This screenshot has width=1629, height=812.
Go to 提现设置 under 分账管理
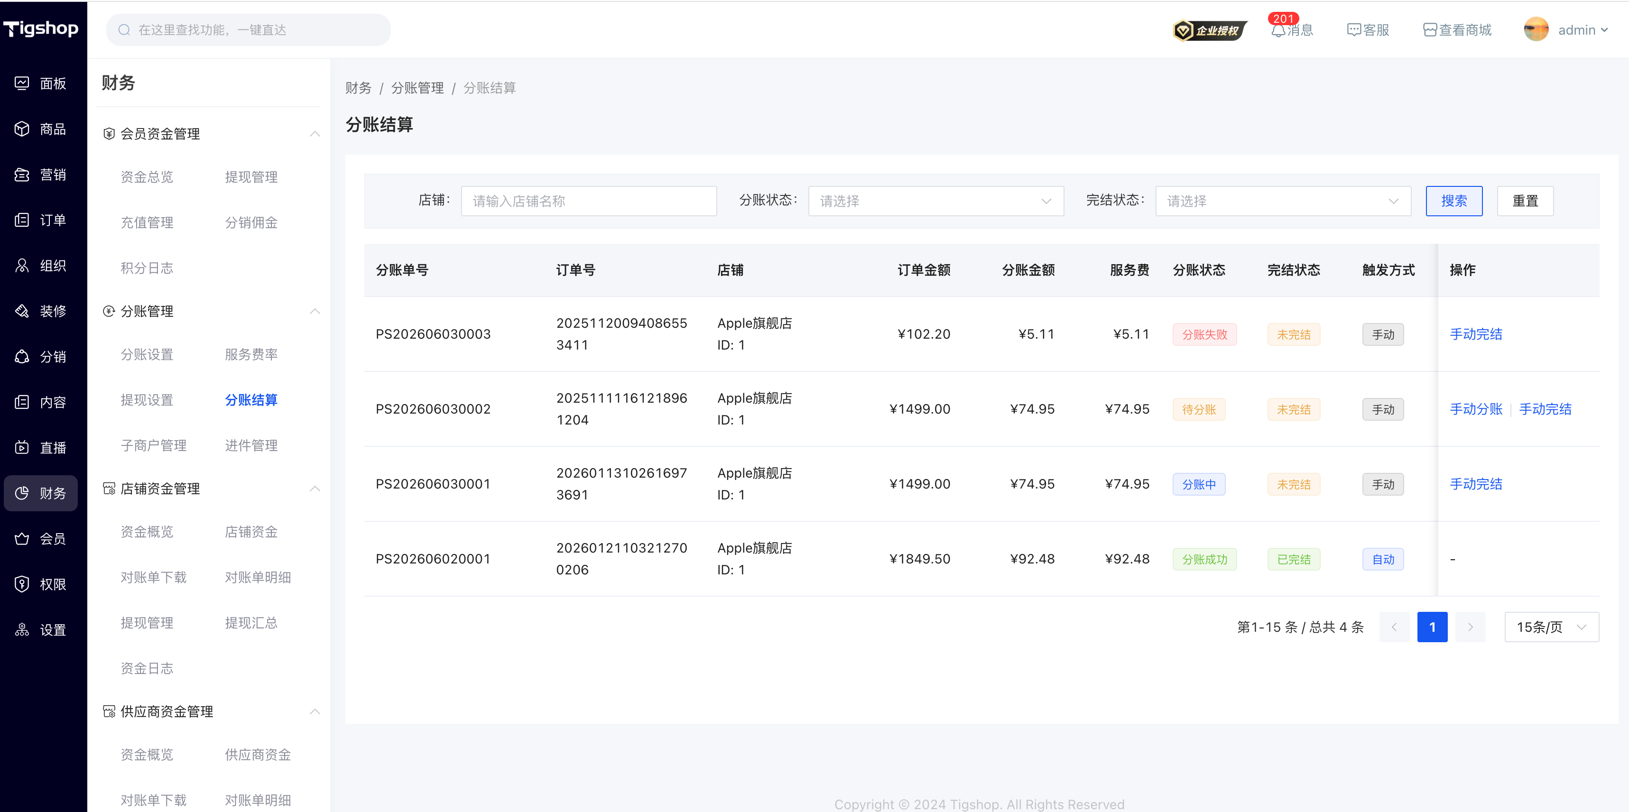[147, 400]
